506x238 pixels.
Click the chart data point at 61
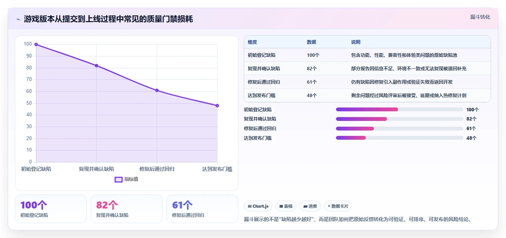[157, 90]
